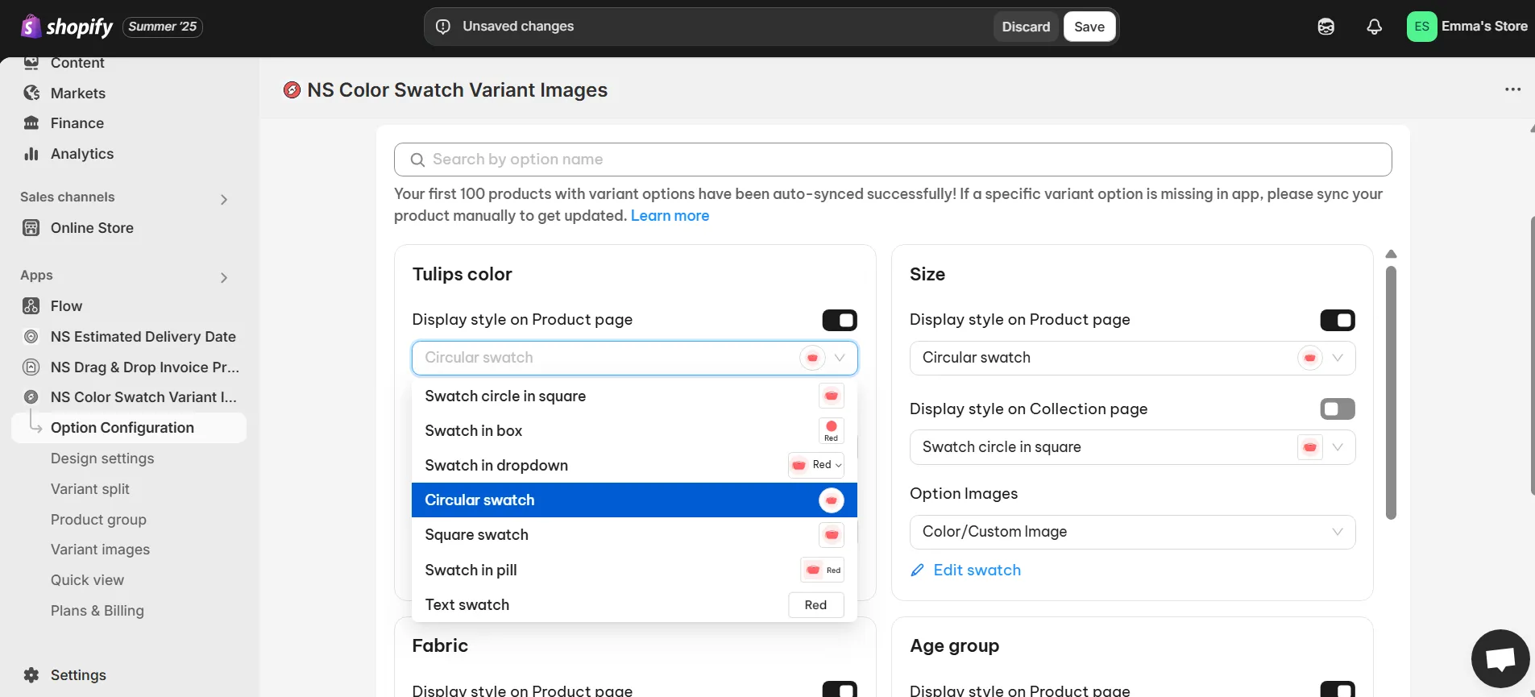Screen dimensions: 1535x697
Task: Toggle Fabric Product page display switch
Action: (840, 690)
